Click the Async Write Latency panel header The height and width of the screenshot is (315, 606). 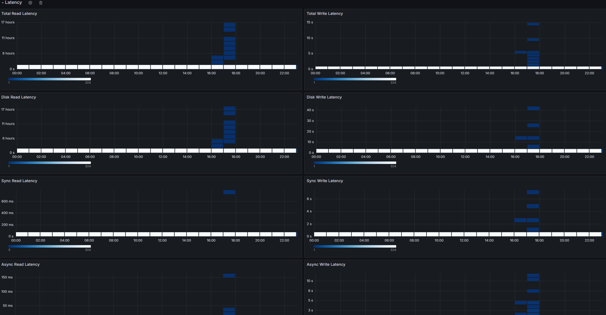tap(326, 264)
